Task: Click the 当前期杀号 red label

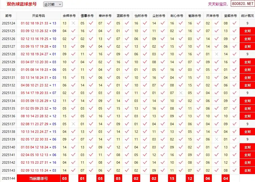Action: tap(38, 178)
